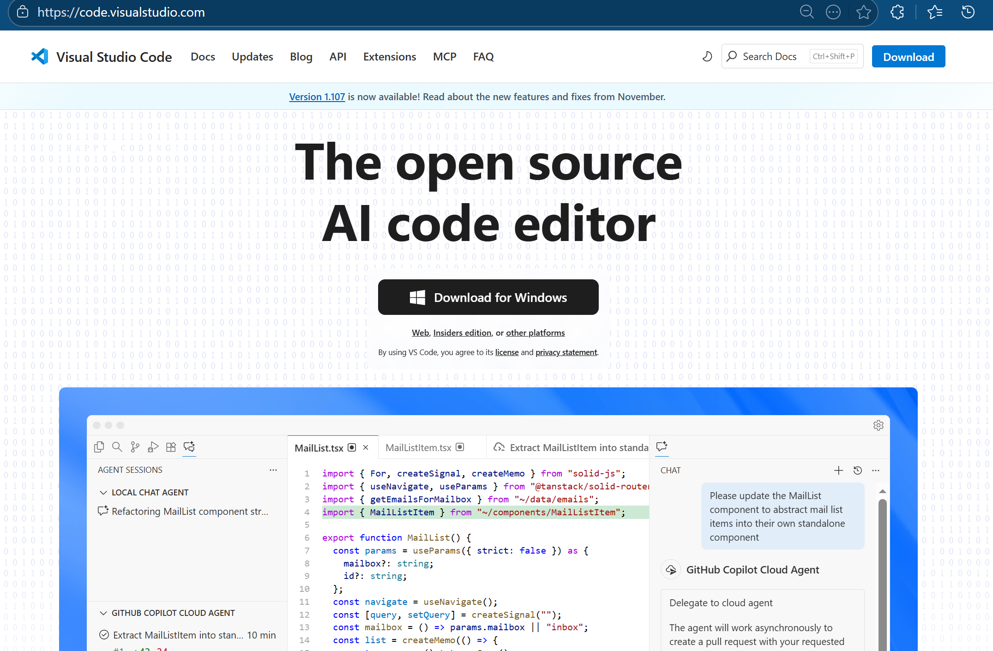Open the Extensions menu item
993x651 pixels.
pos(389,56)
